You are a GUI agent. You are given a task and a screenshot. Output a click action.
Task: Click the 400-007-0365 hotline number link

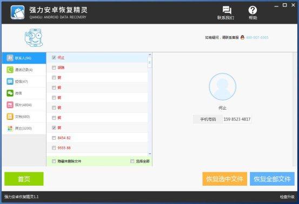[257, 37]
